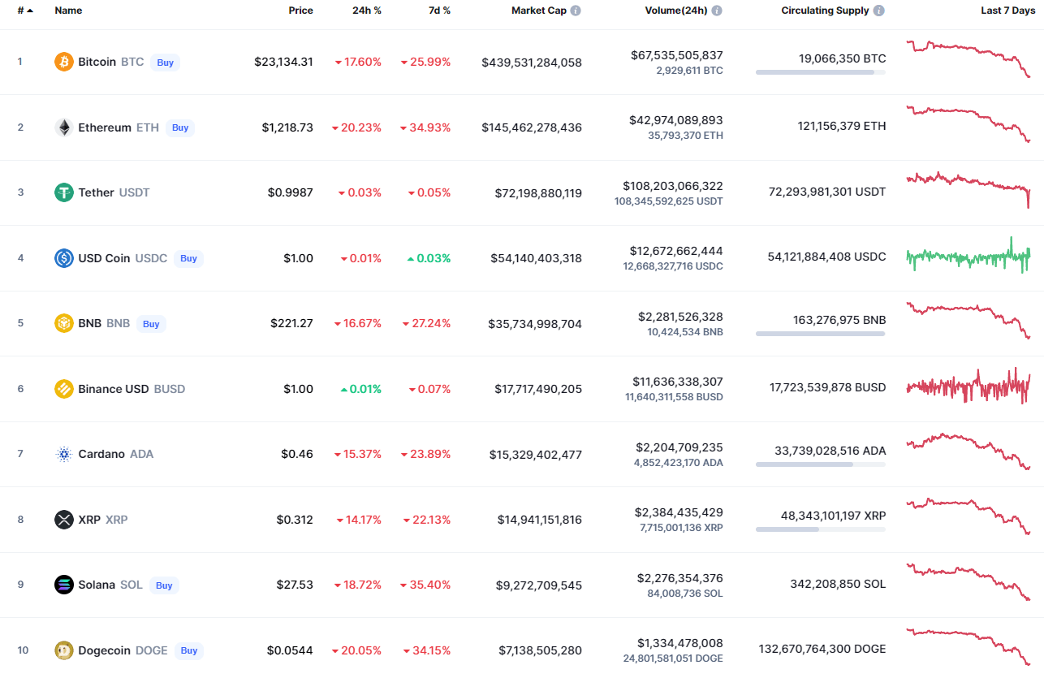Click the USD Coin logo icon
Image resolution: width=1044 pixels, height=678 pixels.
pos(63,258)
